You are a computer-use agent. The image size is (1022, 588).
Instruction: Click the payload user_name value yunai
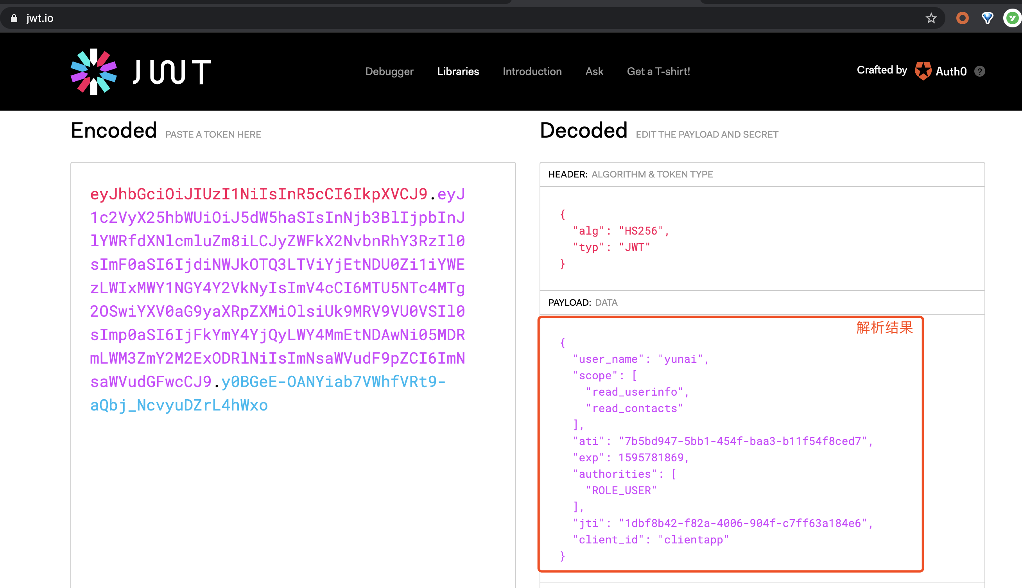coord(680,359)
